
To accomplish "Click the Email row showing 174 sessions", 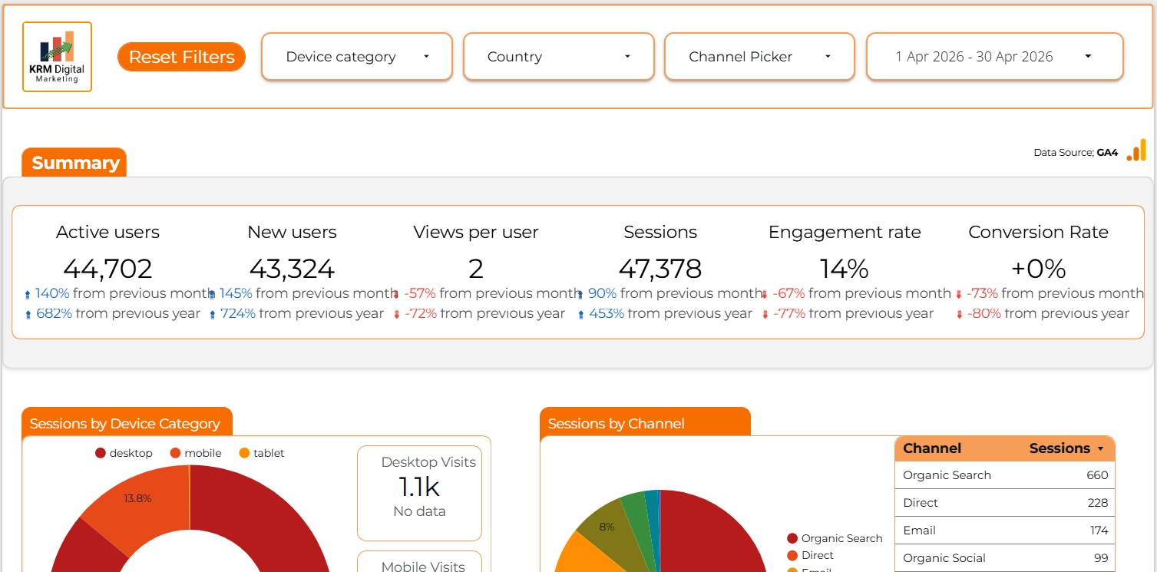I will [x=1005, y=531].
